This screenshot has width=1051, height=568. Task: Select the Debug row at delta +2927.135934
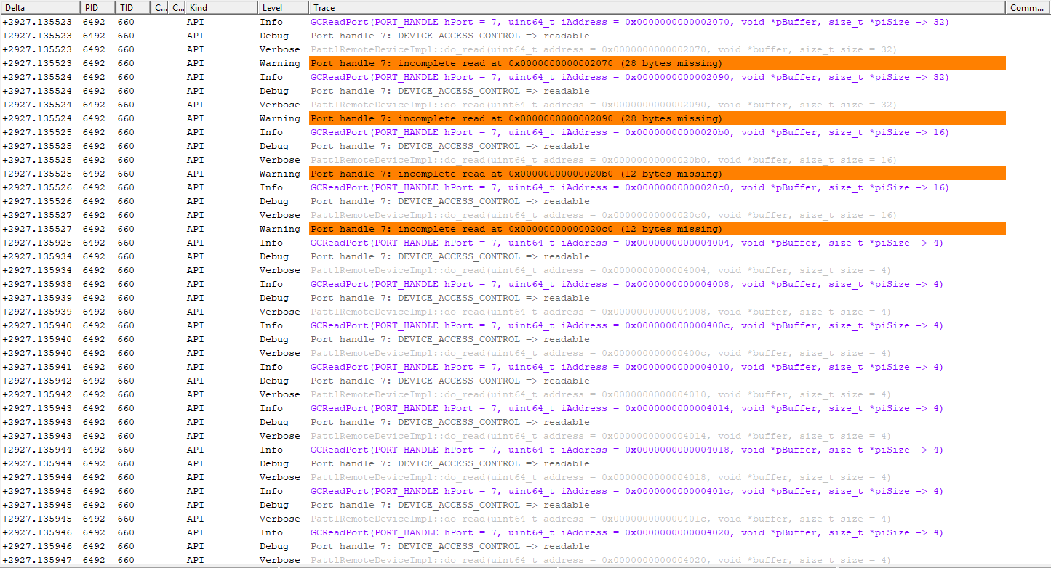tap(449, 256)
